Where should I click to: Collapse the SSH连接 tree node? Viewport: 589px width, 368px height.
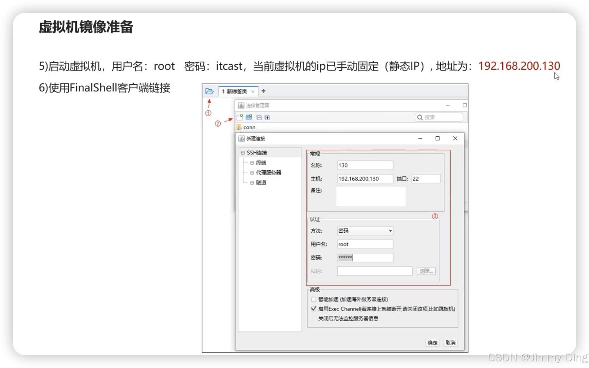pyautogui.click(x=243, y=153)
